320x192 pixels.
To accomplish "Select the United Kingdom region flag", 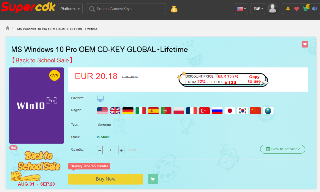I will 115,110.
